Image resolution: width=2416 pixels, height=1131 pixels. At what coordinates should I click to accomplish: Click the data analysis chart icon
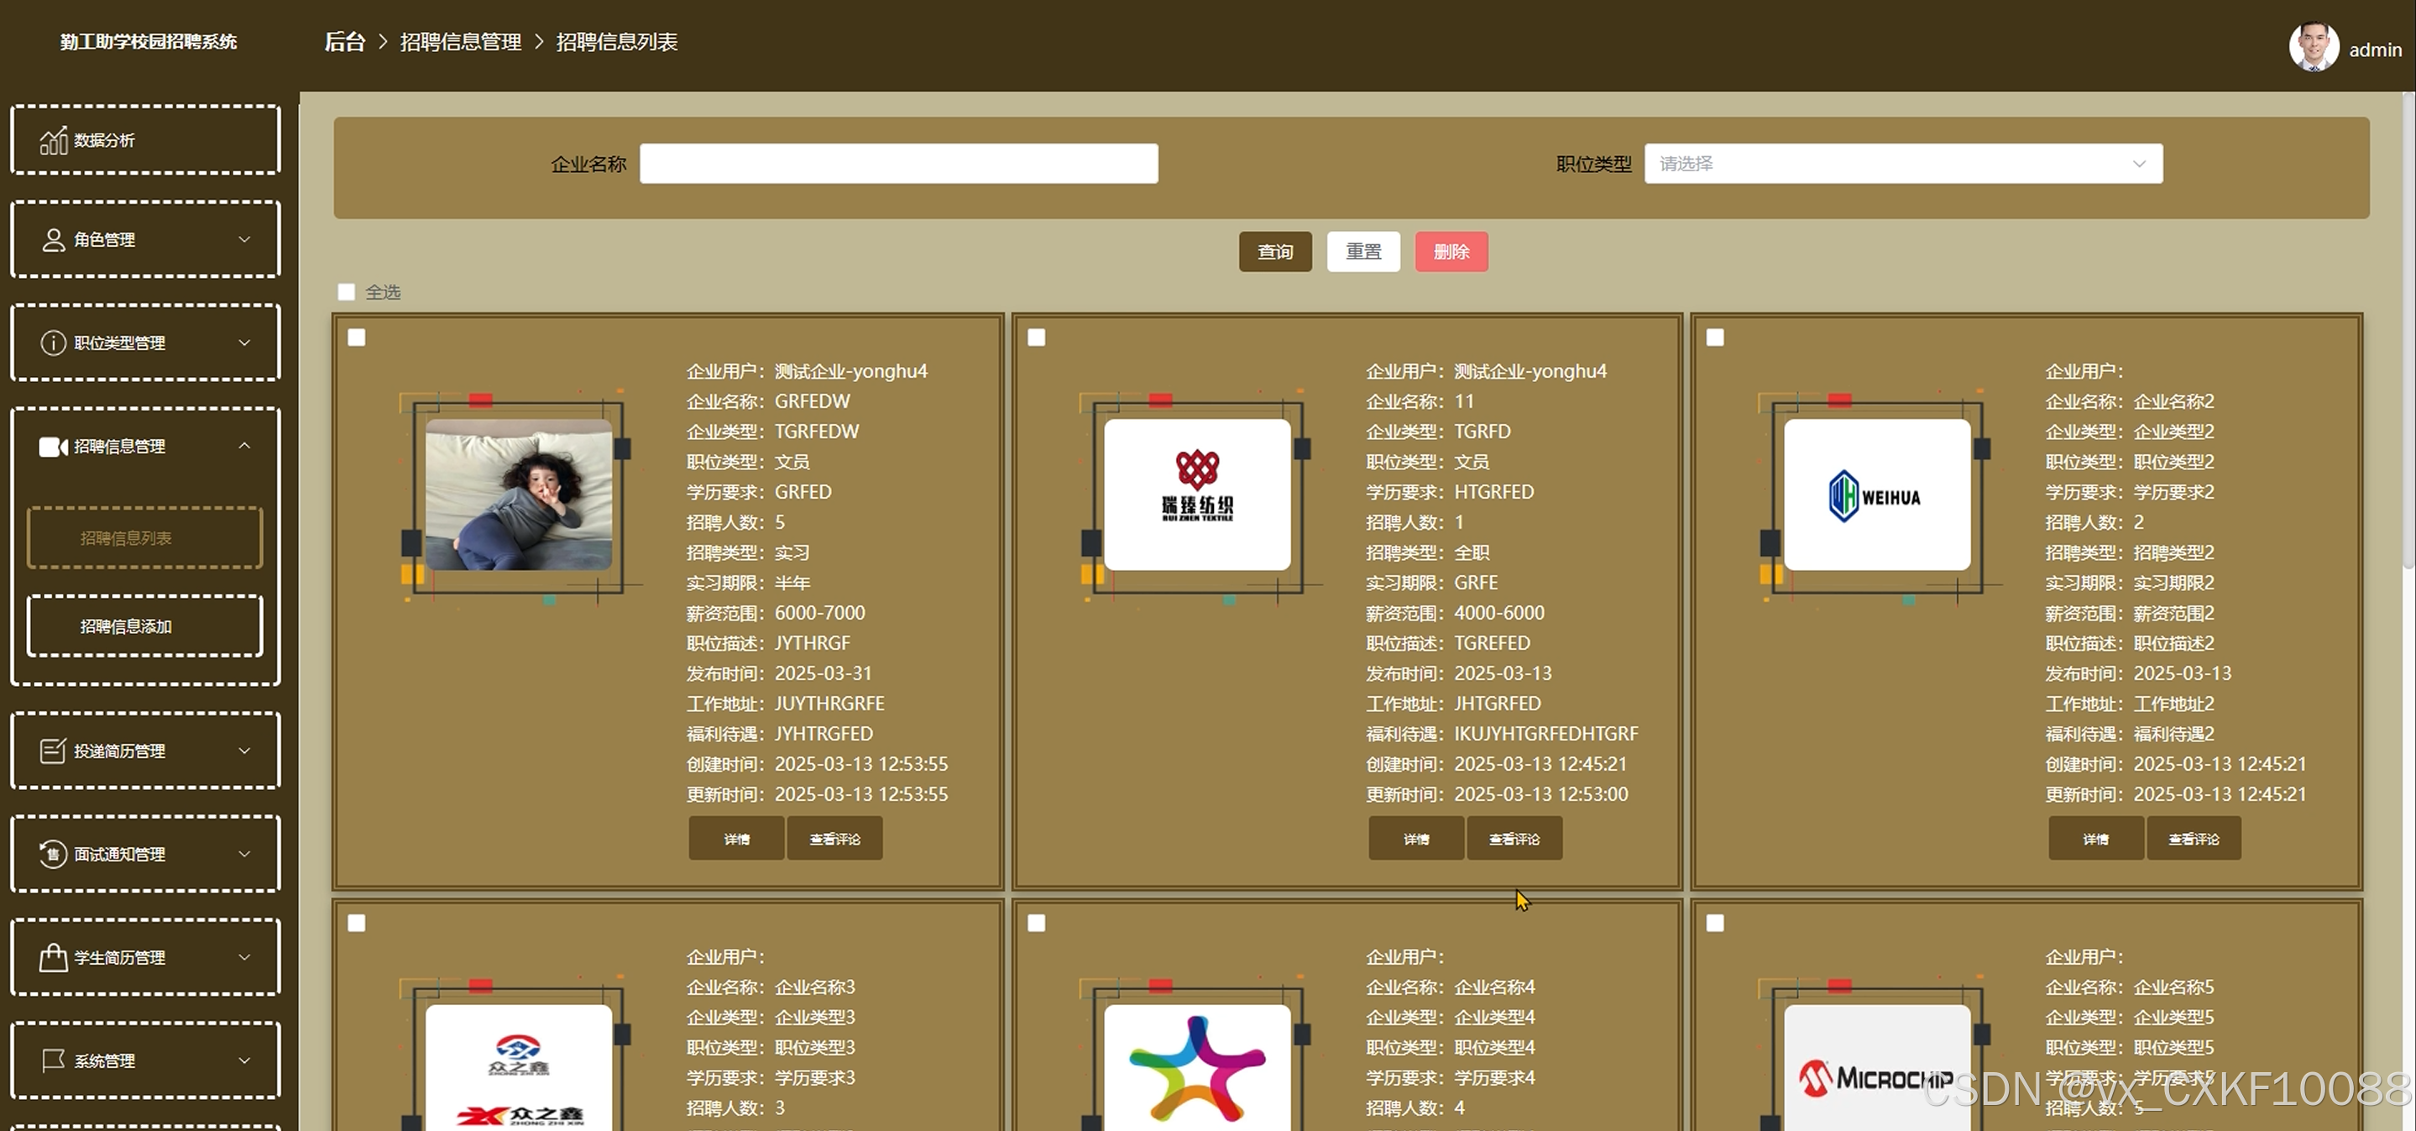tap(54, 141)
